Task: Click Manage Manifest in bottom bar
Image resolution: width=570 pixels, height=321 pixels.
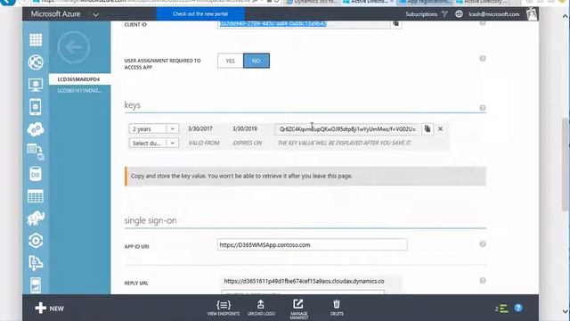Action: (x=299, y=309)
